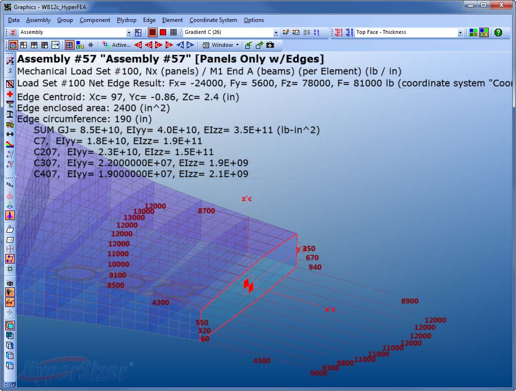Image resolution: width=516 pixels, height=391 pixels.
Task: Click the G previous red arrow
Action: click(138, 45)
